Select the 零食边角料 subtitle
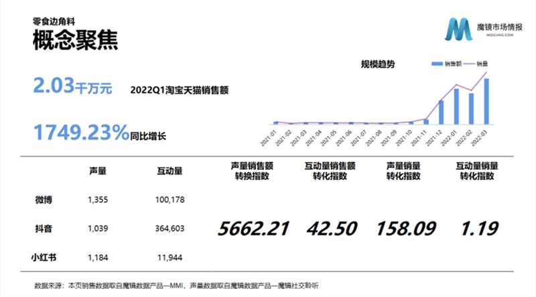The image size is (536, 297). (x=54, y=21)
